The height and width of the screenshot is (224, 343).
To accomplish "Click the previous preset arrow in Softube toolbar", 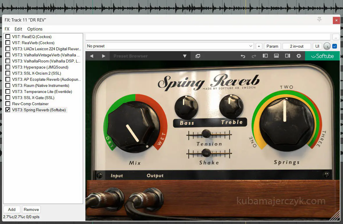I will pos(92,56).
